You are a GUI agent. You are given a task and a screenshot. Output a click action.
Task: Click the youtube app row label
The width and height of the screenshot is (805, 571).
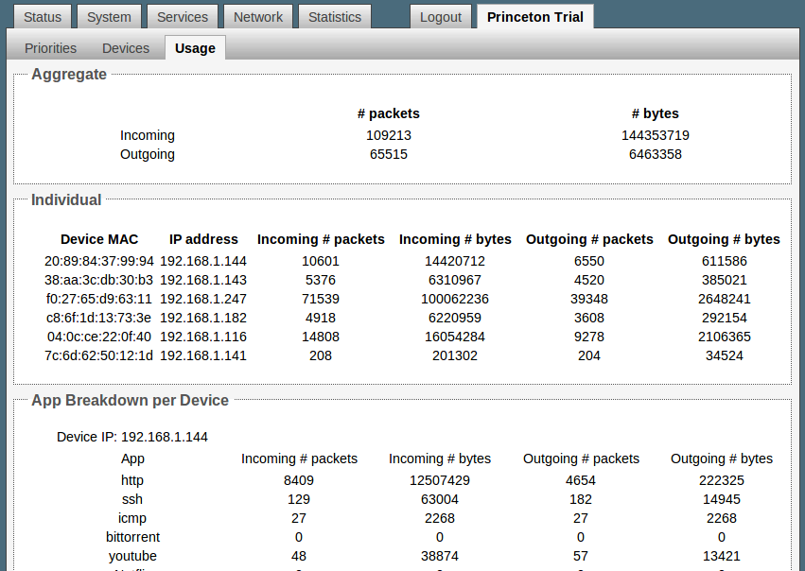click(132, 556)
